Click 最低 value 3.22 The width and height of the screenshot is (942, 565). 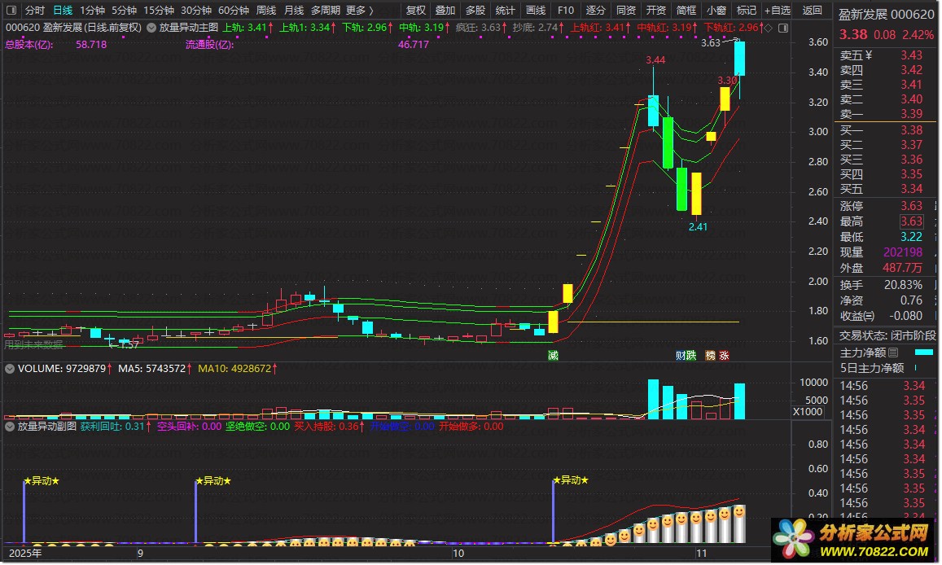pos(911,237)
